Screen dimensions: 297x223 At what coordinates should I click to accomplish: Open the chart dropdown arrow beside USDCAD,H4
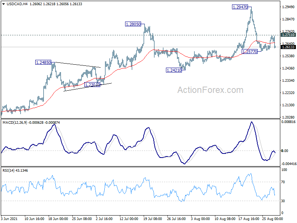pyautogui.click(x=3, y=4)
